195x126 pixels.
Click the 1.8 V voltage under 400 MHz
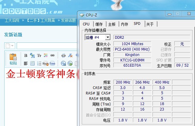[x=162, y=120]
